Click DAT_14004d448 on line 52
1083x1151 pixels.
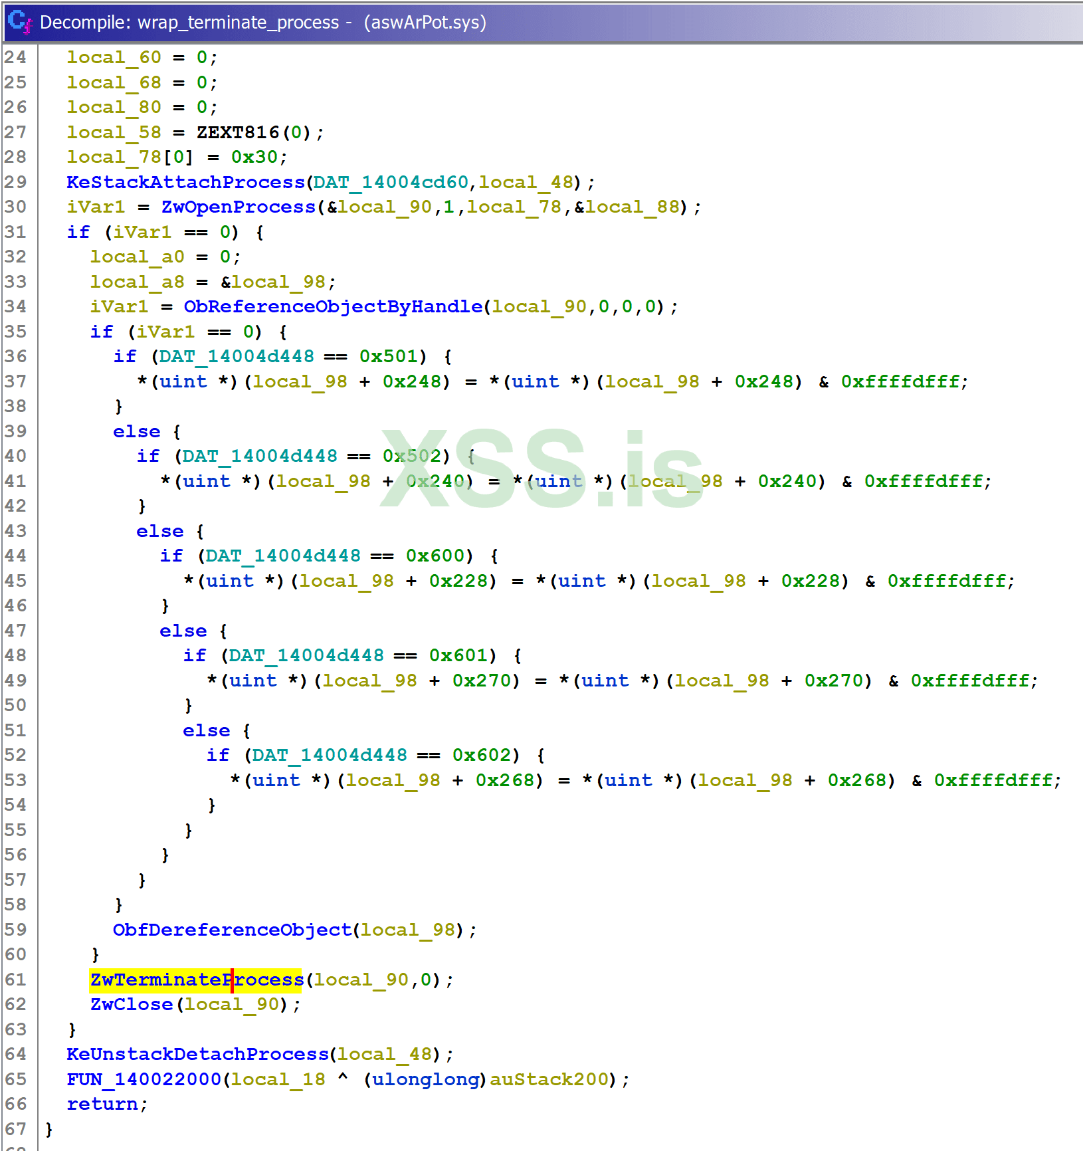(x=330, y=756)
